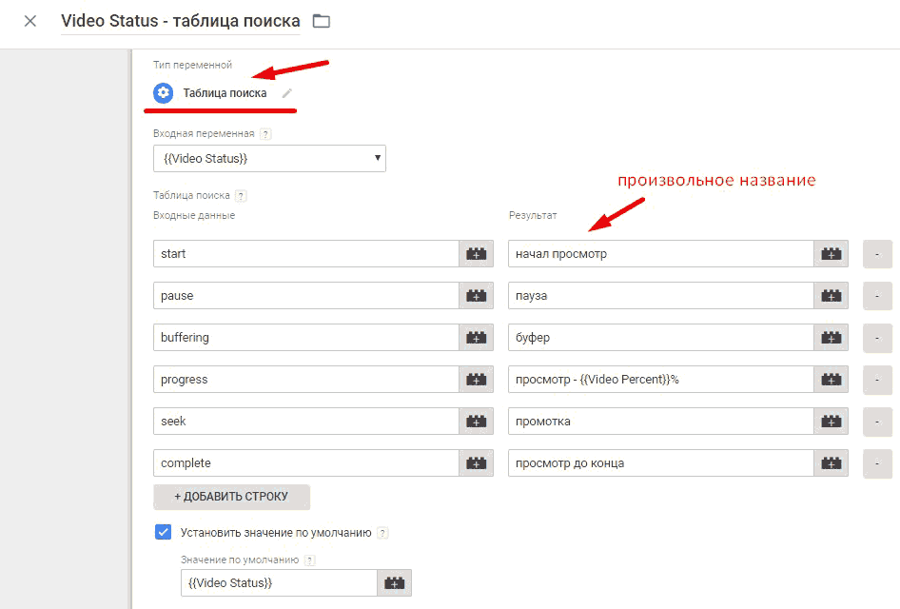Viewport: 900px width, 609px height.
Task: Insert variable into 'буфер' result field
Action: point(832,338)
